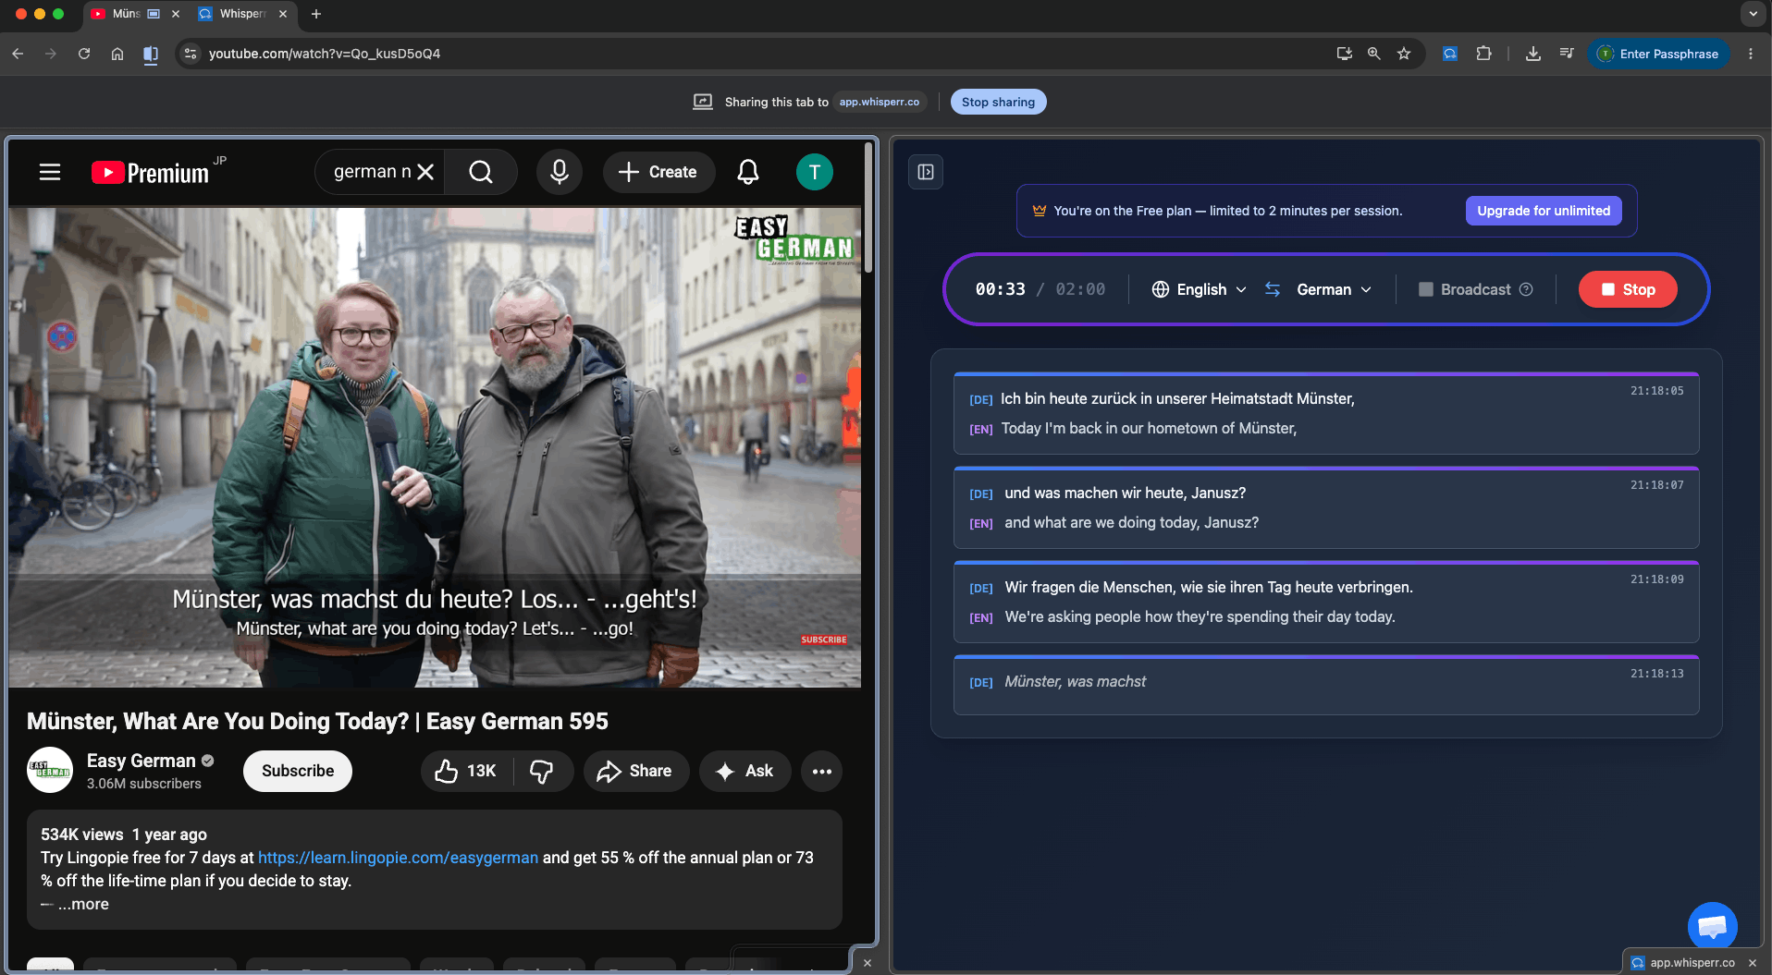Open the Easy German channel avatar

50,771
